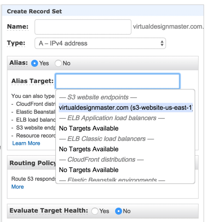Open the "Learn More" link
This screenshot has width=209, height=222.
[26, 143]
